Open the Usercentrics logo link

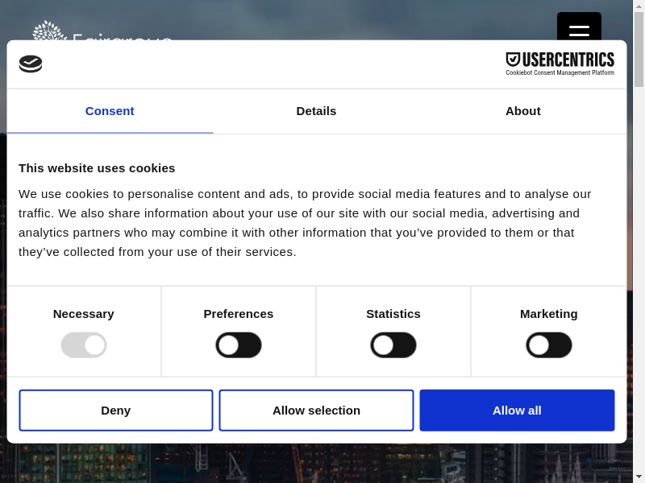coord(560,64)
